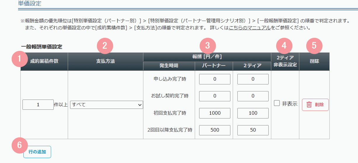
Task: Click 2-tier reward field for 申し込み完了時
Action: [x=253, y=79]
